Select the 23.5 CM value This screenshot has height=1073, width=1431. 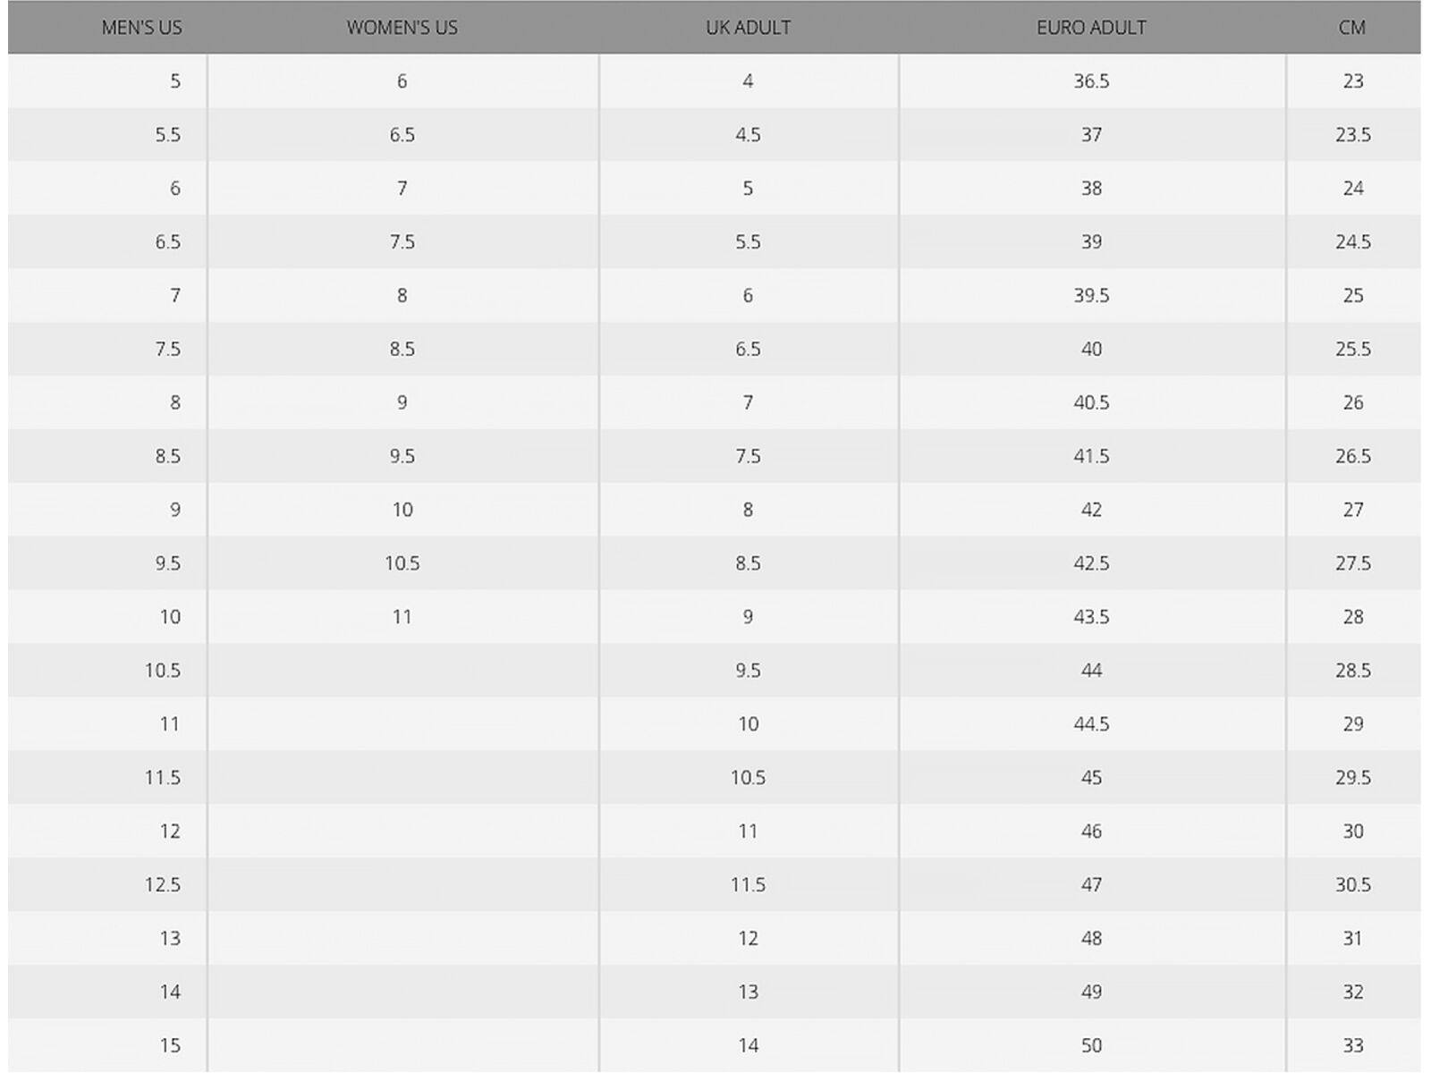point(1353,135)
